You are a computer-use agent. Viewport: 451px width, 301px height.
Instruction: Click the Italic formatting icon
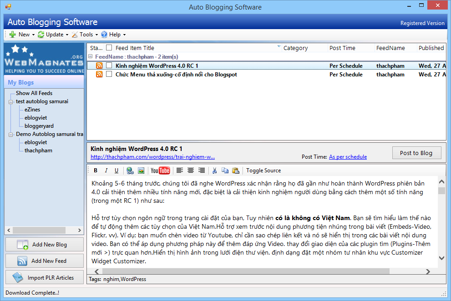(106, 171)
